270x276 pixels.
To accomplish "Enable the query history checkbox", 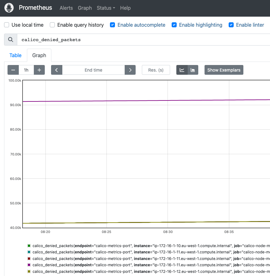I will tap(52, 25).
